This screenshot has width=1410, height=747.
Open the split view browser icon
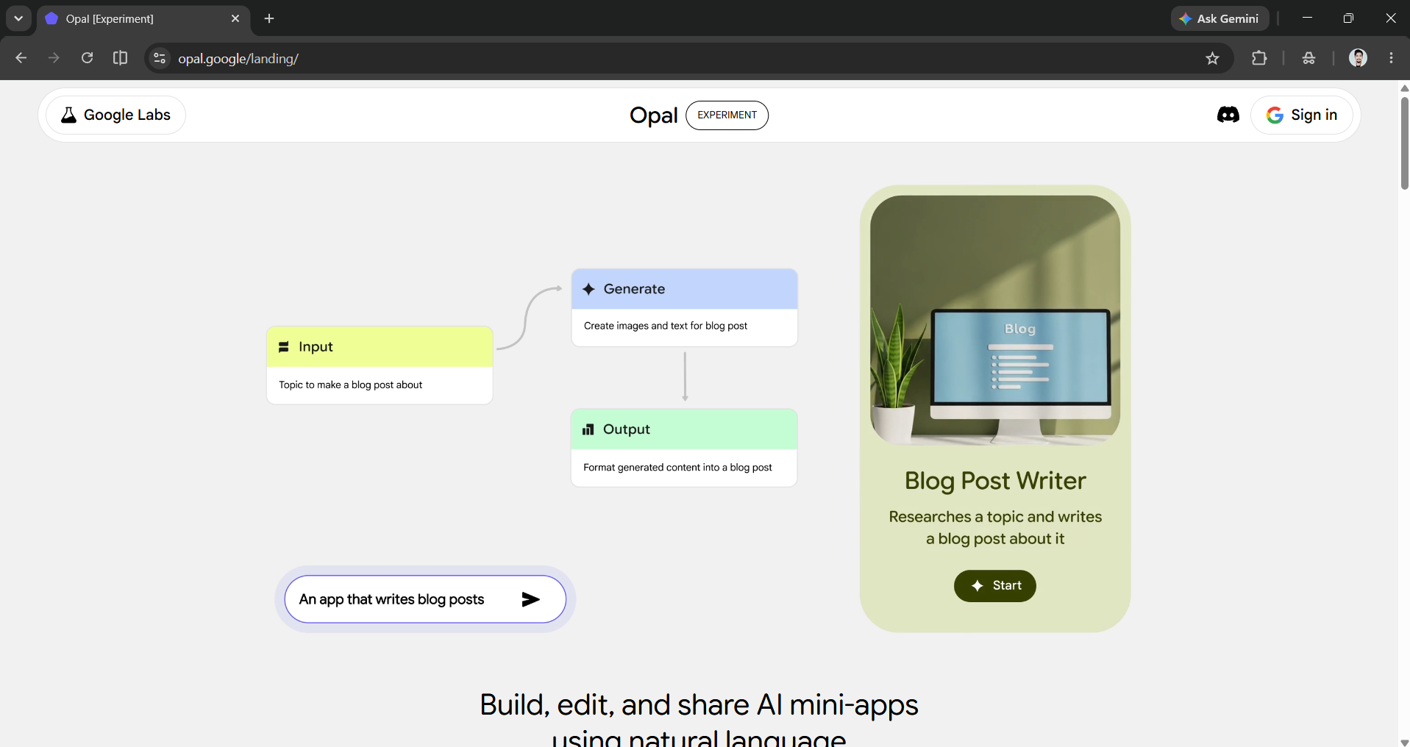click(120, 58)
